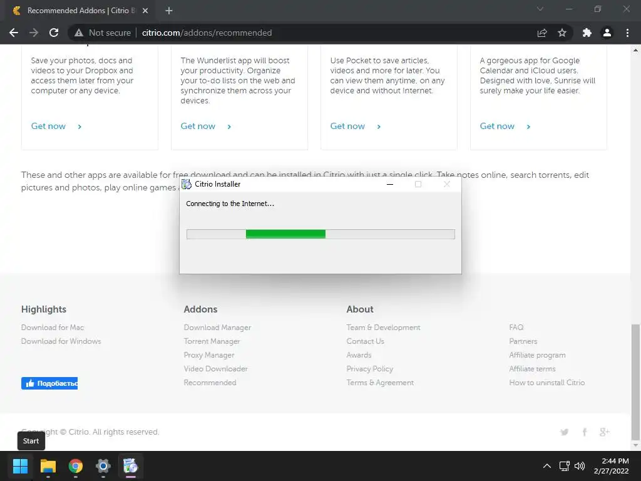This screenshot has height=481, width=641.
Task: Reload the page with the refresh icon
Action: click(54, 33)
